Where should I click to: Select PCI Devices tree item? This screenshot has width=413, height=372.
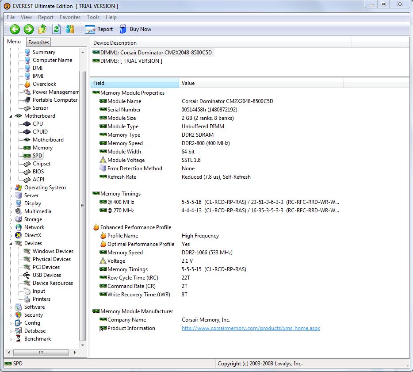[46, 267]
